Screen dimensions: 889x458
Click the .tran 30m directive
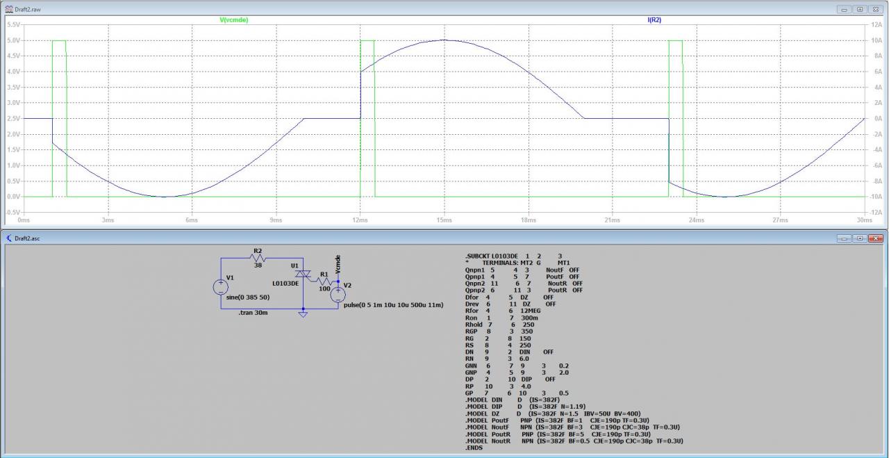tap(251, 313)
